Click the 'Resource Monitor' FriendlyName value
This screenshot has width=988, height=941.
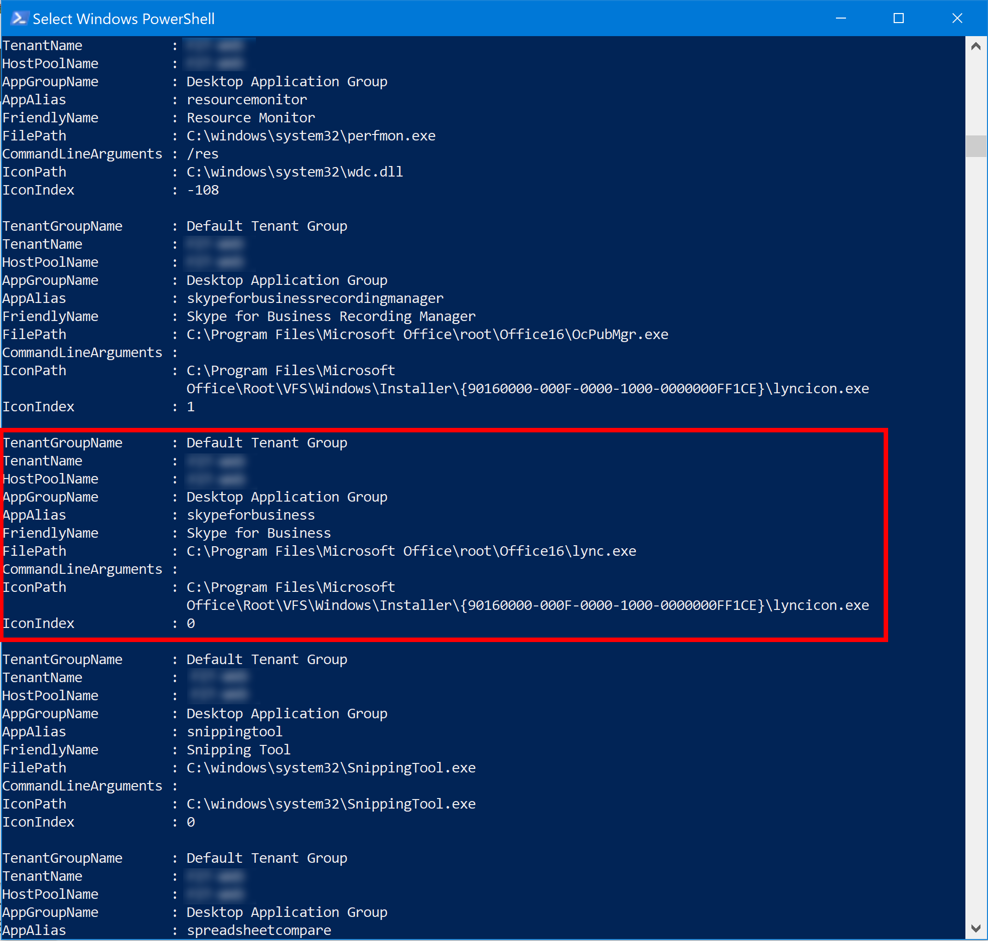pos(251,118)
